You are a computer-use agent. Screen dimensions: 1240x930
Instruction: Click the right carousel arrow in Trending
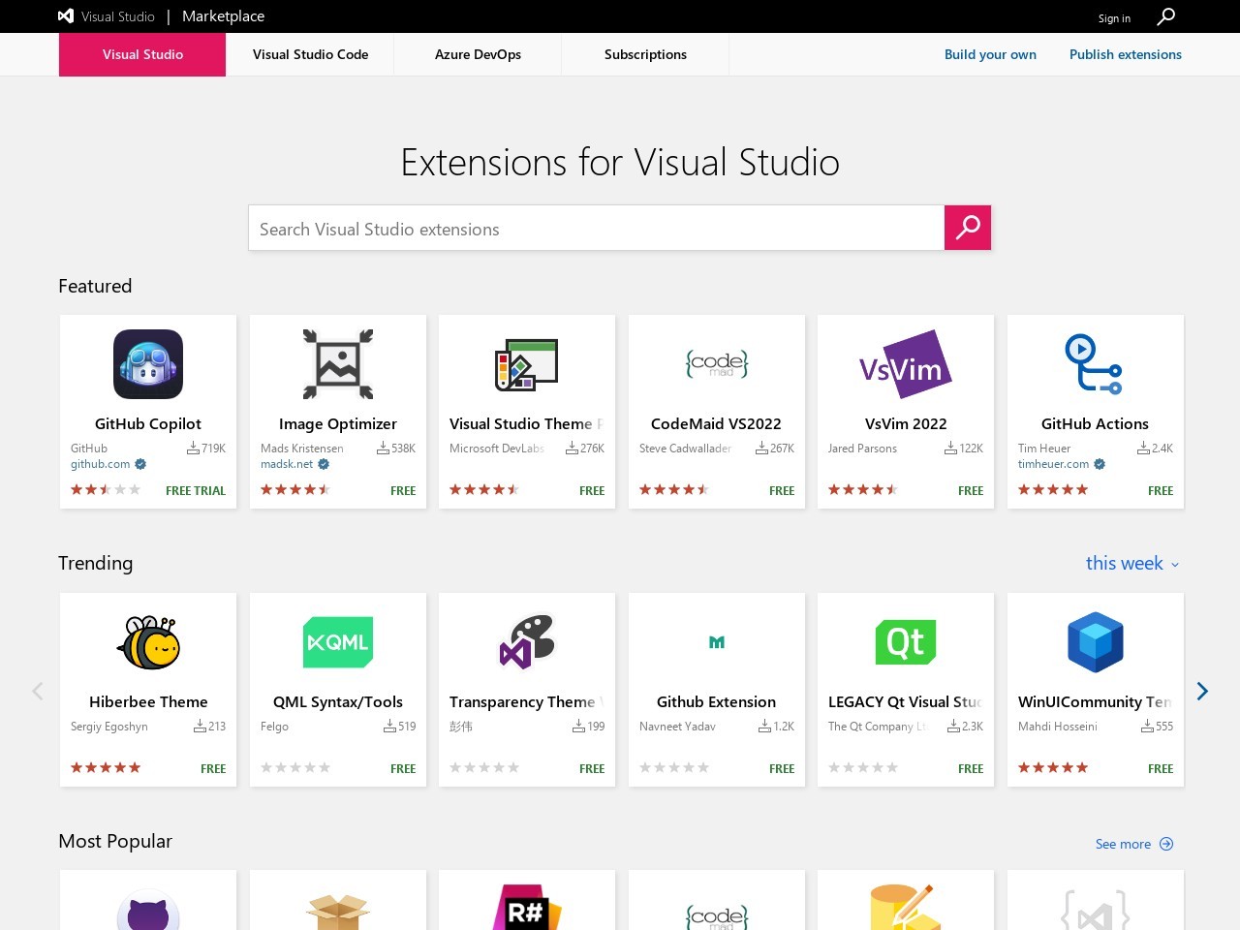pyautogui.click(x=1202, y=691)
